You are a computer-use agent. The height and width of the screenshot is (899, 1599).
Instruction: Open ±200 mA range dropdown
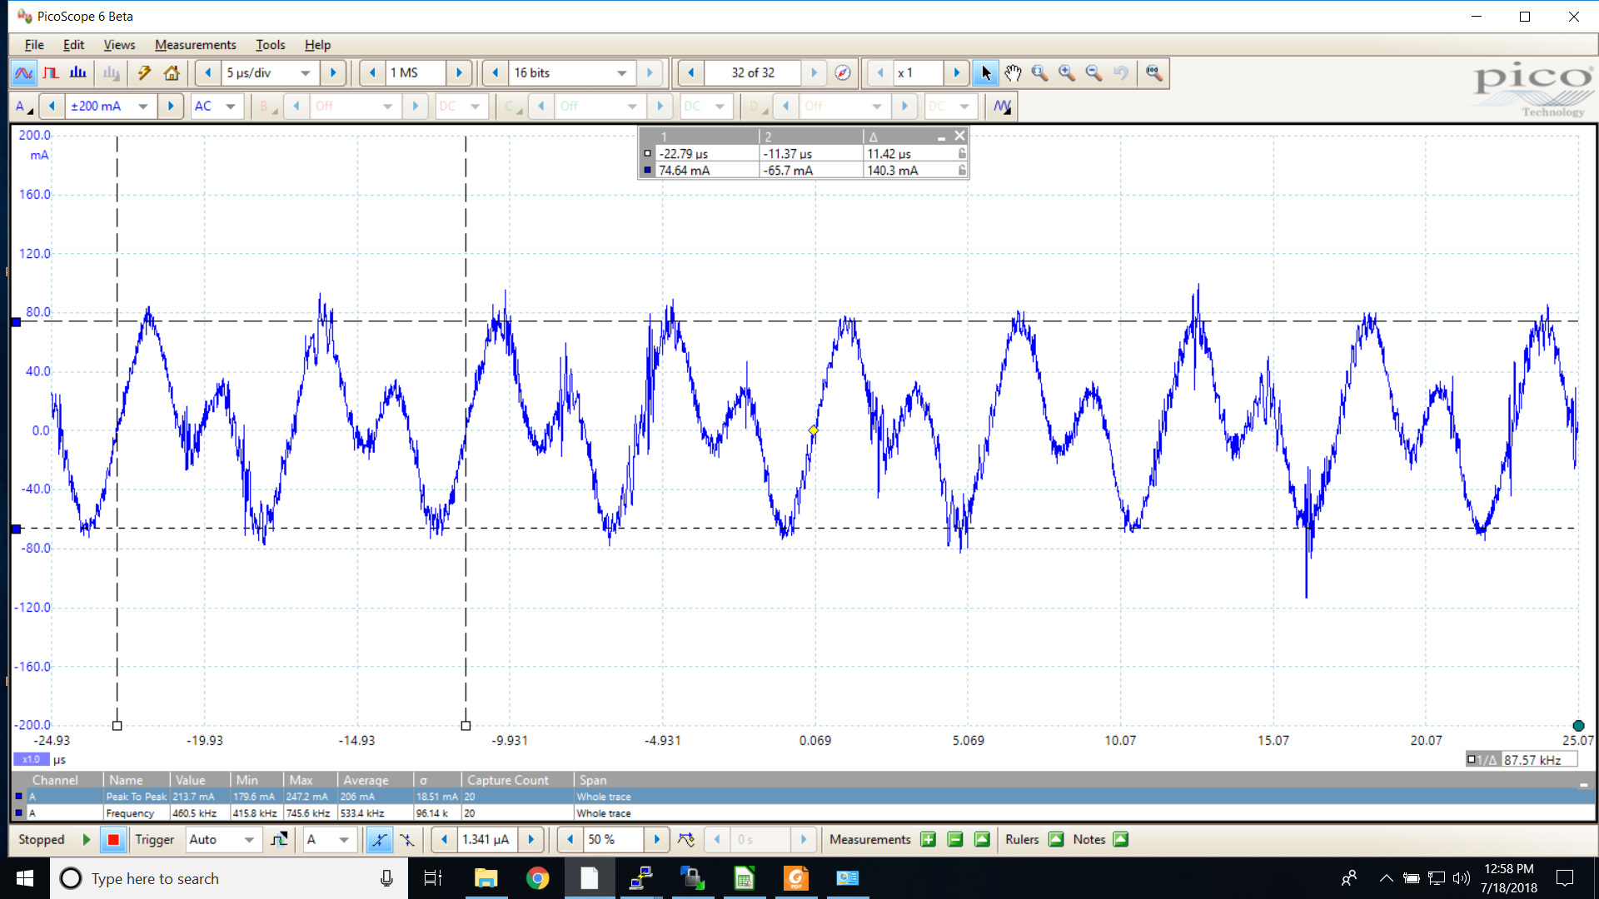pyautogui.click(x=143, y=107)
